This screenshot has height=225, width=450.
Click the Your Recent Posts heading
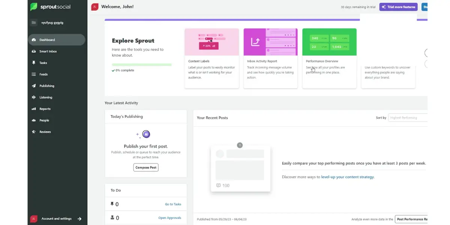pyautogui.click(x=212, y=118)
